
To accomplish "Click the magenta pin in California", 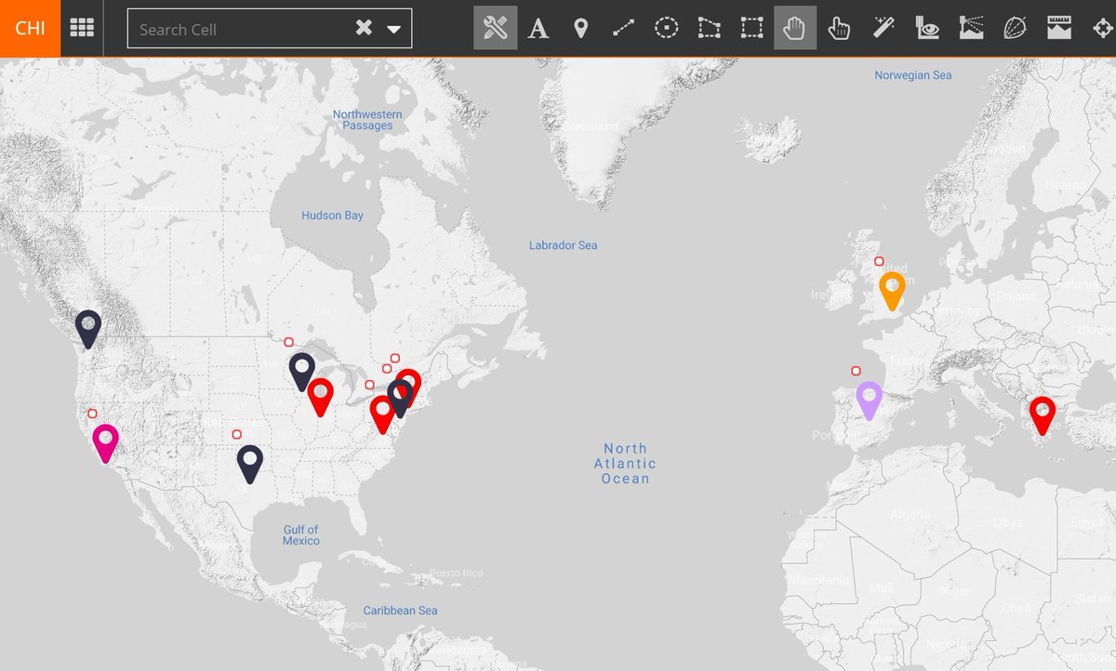I will pos(106,441).
